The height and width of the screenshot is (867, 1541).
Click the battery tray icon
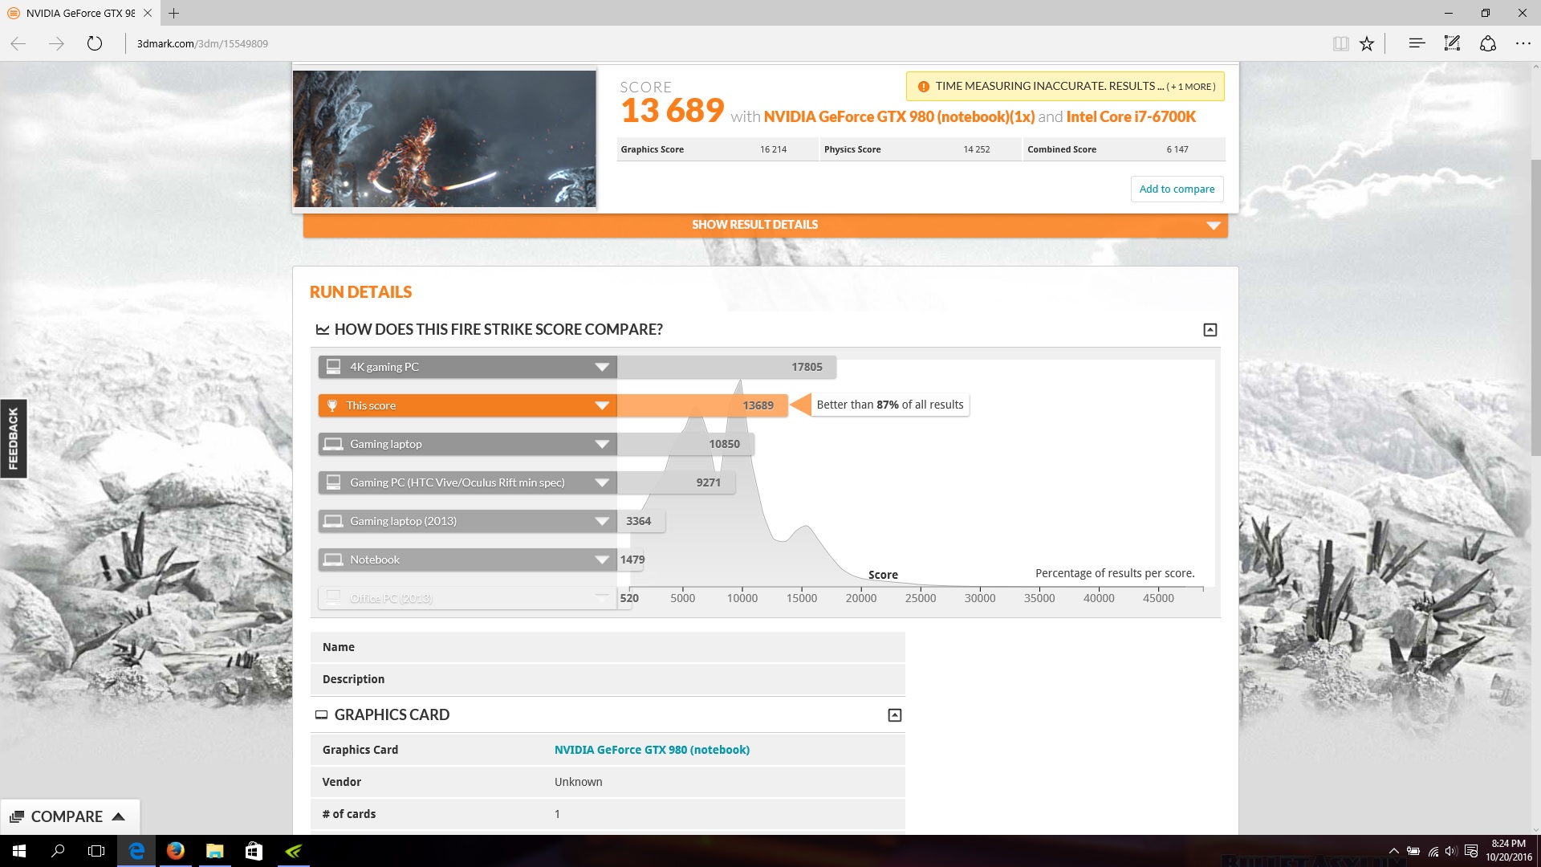pos(1413,851)
